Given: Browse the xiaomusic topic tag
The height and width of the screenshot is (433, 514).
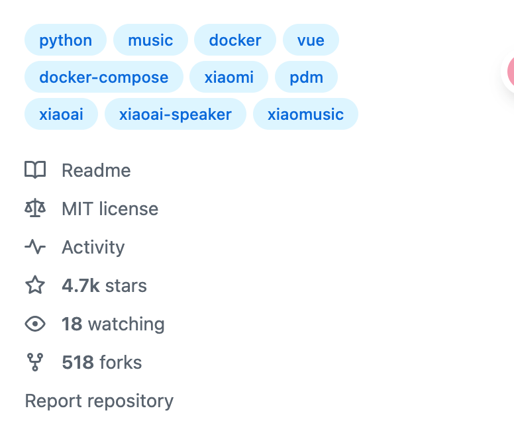Looking at the screenshot, I should [305, 114].
